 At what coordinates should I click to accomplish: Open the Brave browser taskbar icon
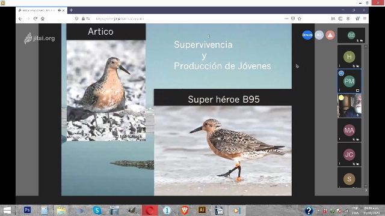pyautogui.click(x=185, y=211)
